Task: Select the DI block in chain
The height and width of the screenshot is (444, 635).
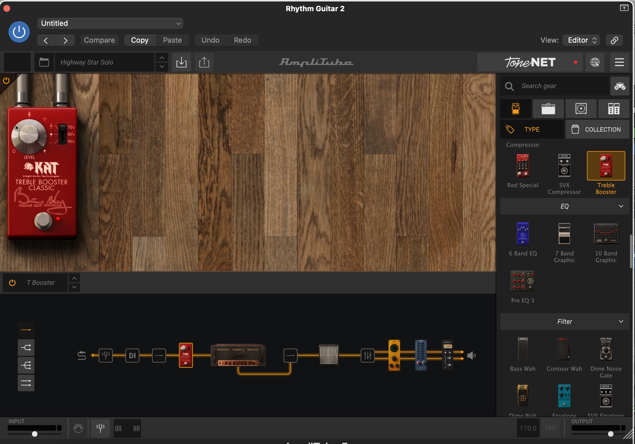Action: coord(132,356)
